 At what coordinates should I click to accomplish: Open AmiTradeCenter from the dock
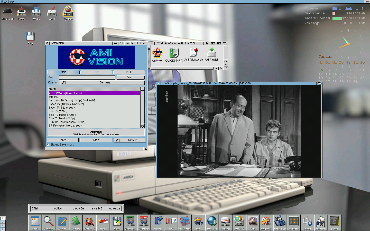(185, 223)
